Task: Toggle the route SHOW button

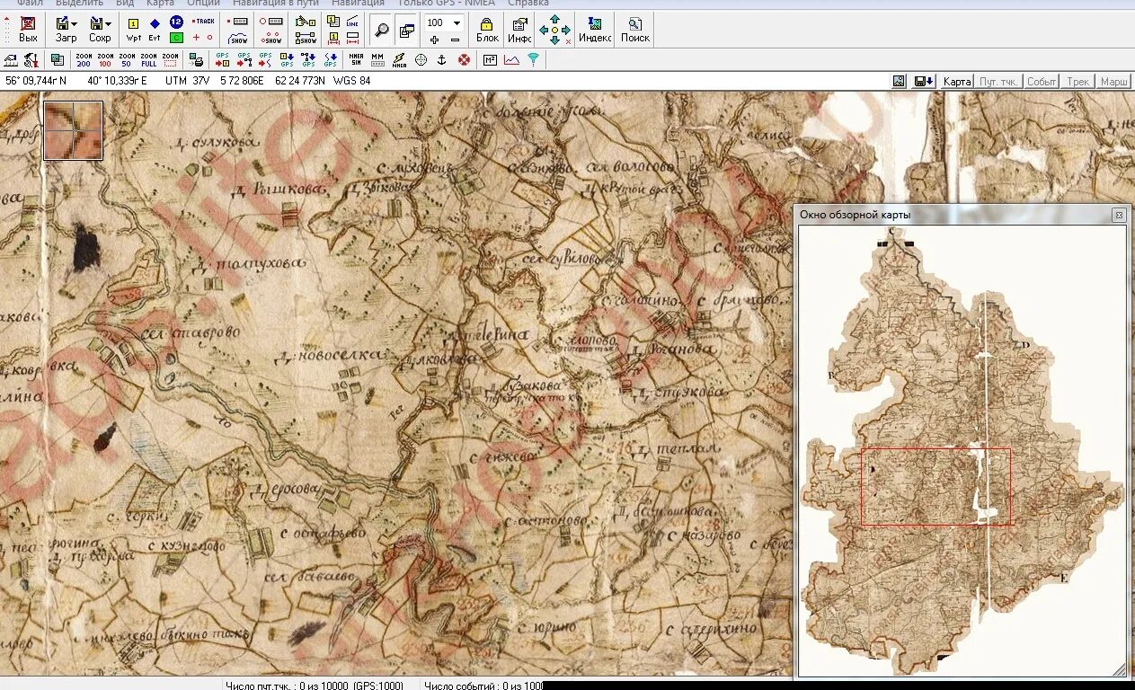Action: 271,38
